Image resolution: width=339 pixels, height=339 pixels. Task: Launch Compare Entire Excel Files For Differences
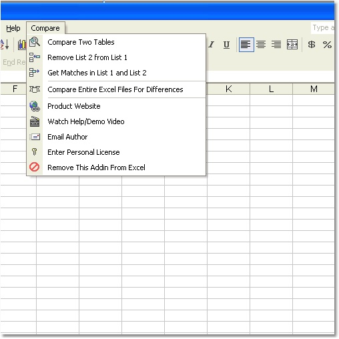pos(116,89)
